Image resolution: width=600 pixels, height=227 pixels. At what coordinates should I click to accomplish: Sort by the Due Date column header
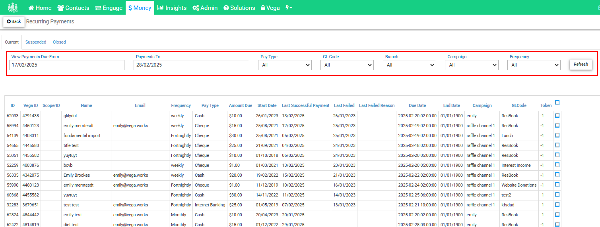tap(417, 105)
